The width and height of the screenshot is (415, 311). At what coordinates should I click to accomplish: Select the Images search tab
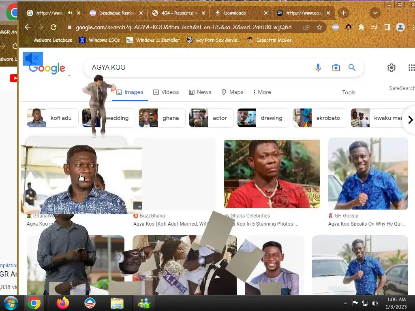[130, 92]
